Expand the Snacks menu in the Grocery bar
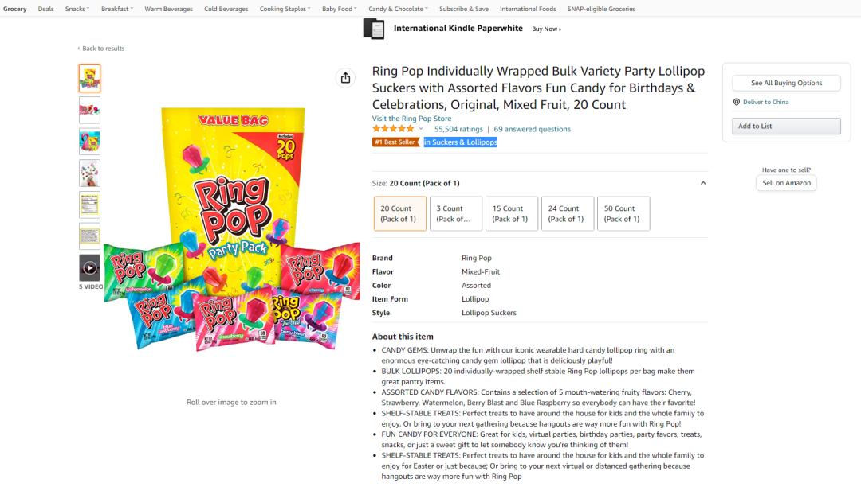861x491 pixels. [77, 9]
